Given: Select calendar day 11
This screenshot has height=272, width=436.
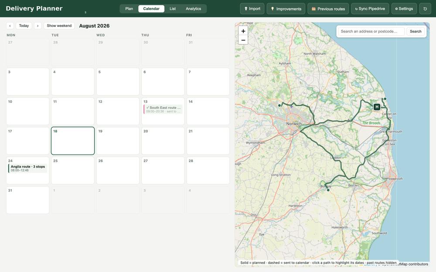Looking at the screenshot, I should tap(73, 111).
